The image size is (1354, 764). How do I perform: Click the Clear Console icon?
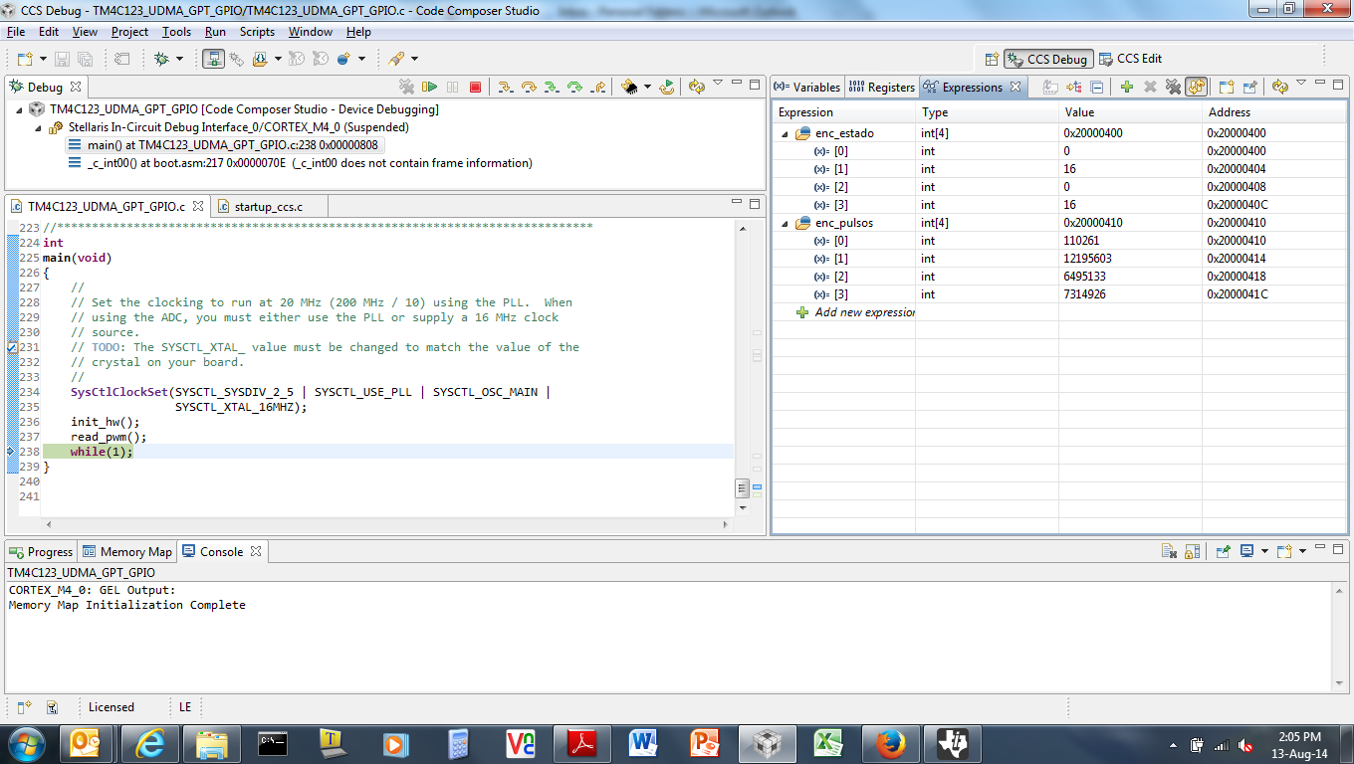tap(1170, 551)
